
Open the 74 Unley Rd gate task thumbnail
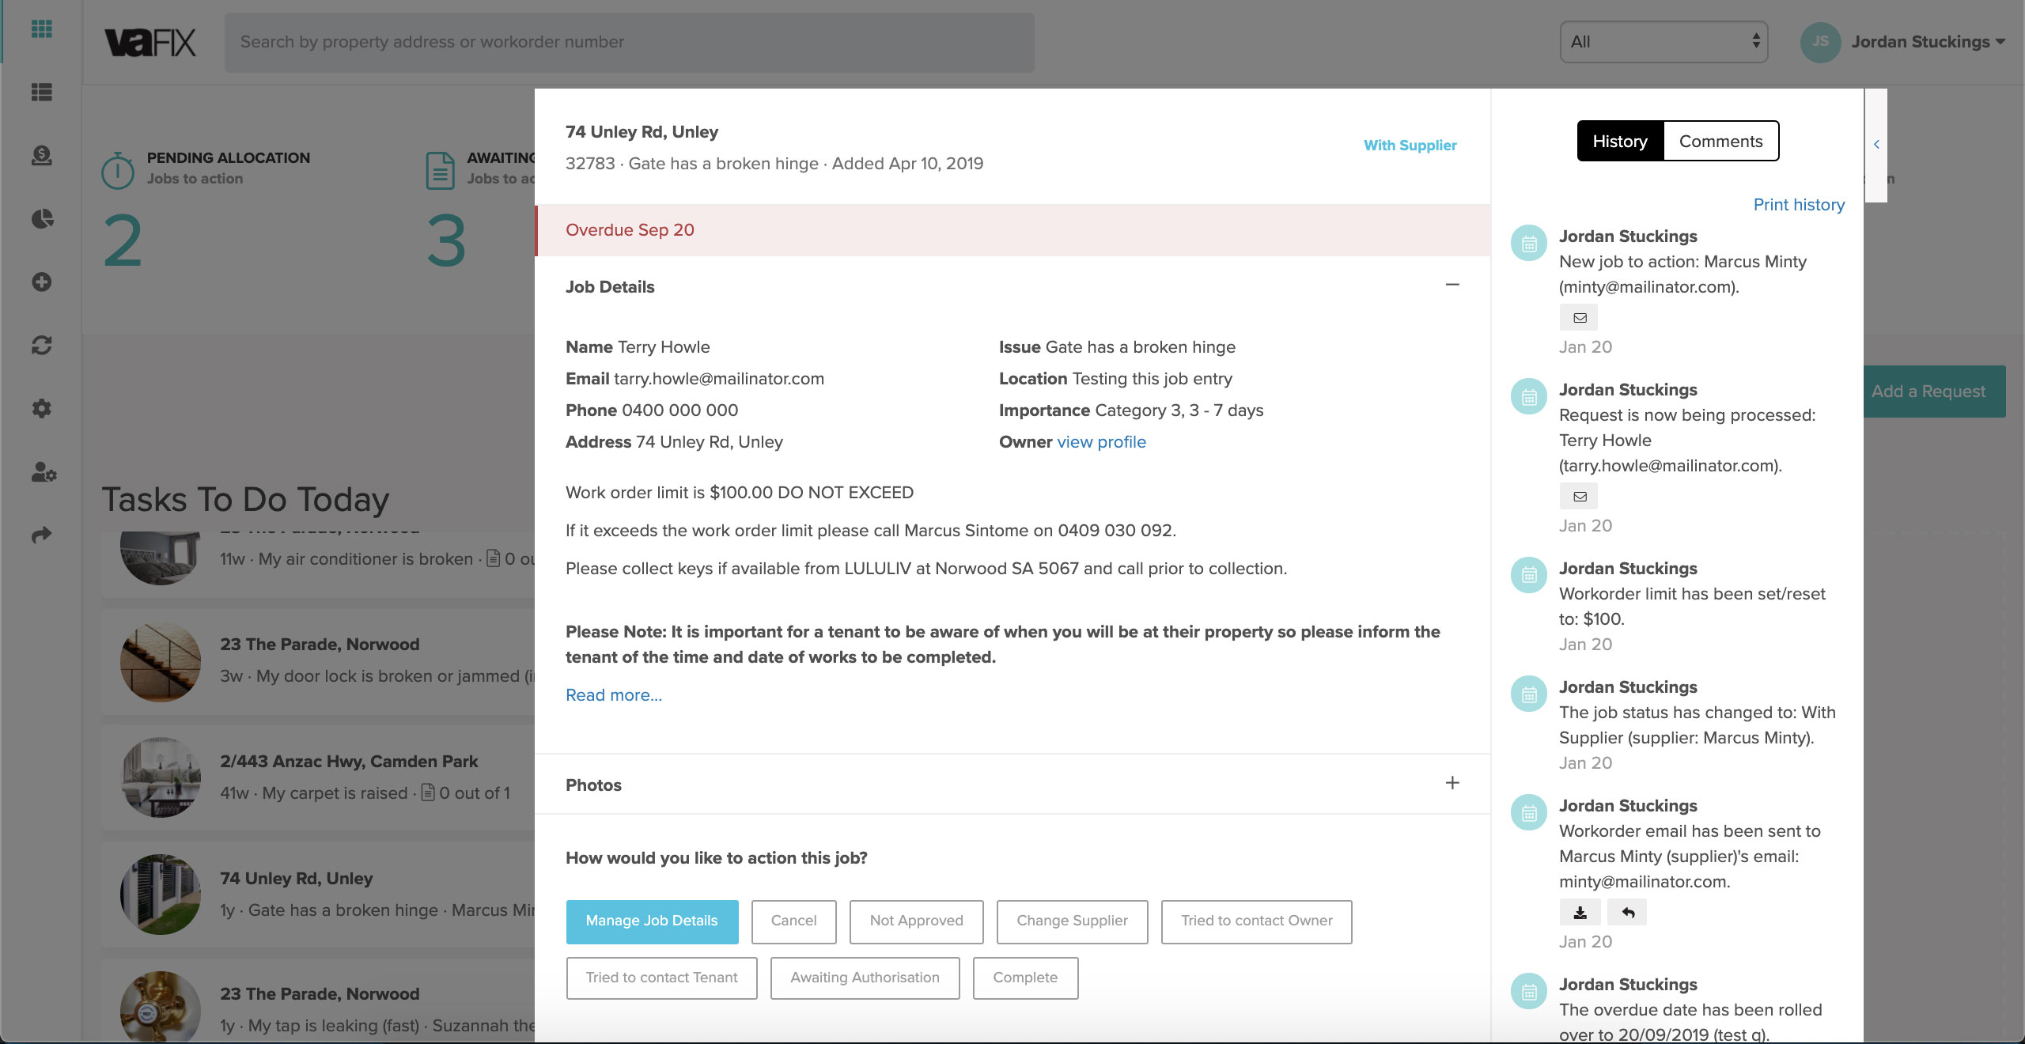click(x=161, y=895)
